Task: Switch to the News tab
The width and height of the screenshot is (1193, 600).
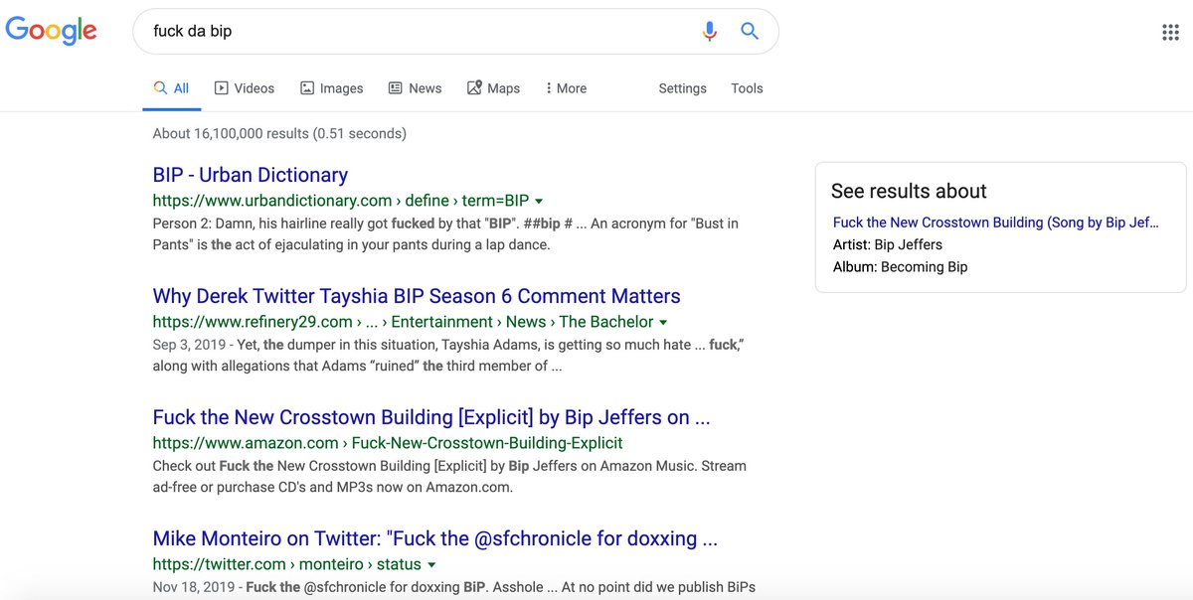Action: (415, 88)
